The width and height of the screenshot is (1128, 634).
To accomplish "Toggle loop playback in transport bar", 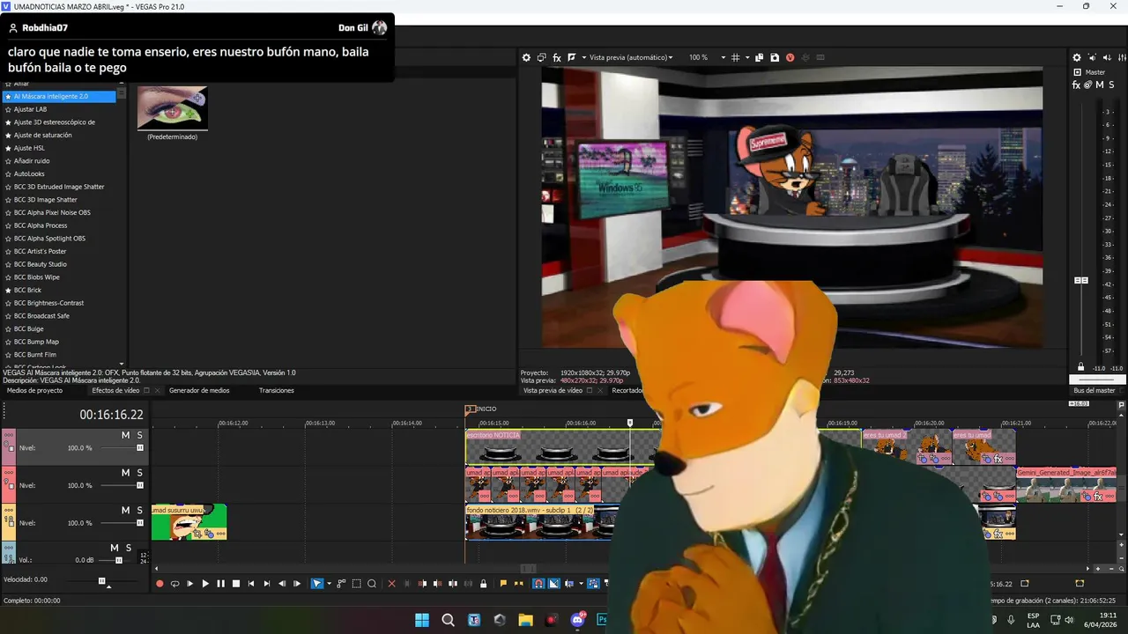I will click(x=174, y=583).
